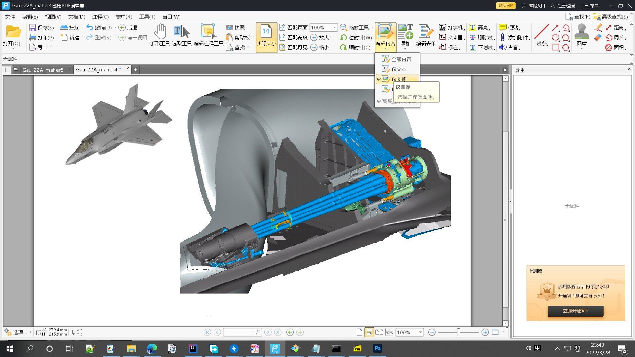635x357 pixels.
Task: Choose the Highlight (高亮) tool
Action: 480,27
